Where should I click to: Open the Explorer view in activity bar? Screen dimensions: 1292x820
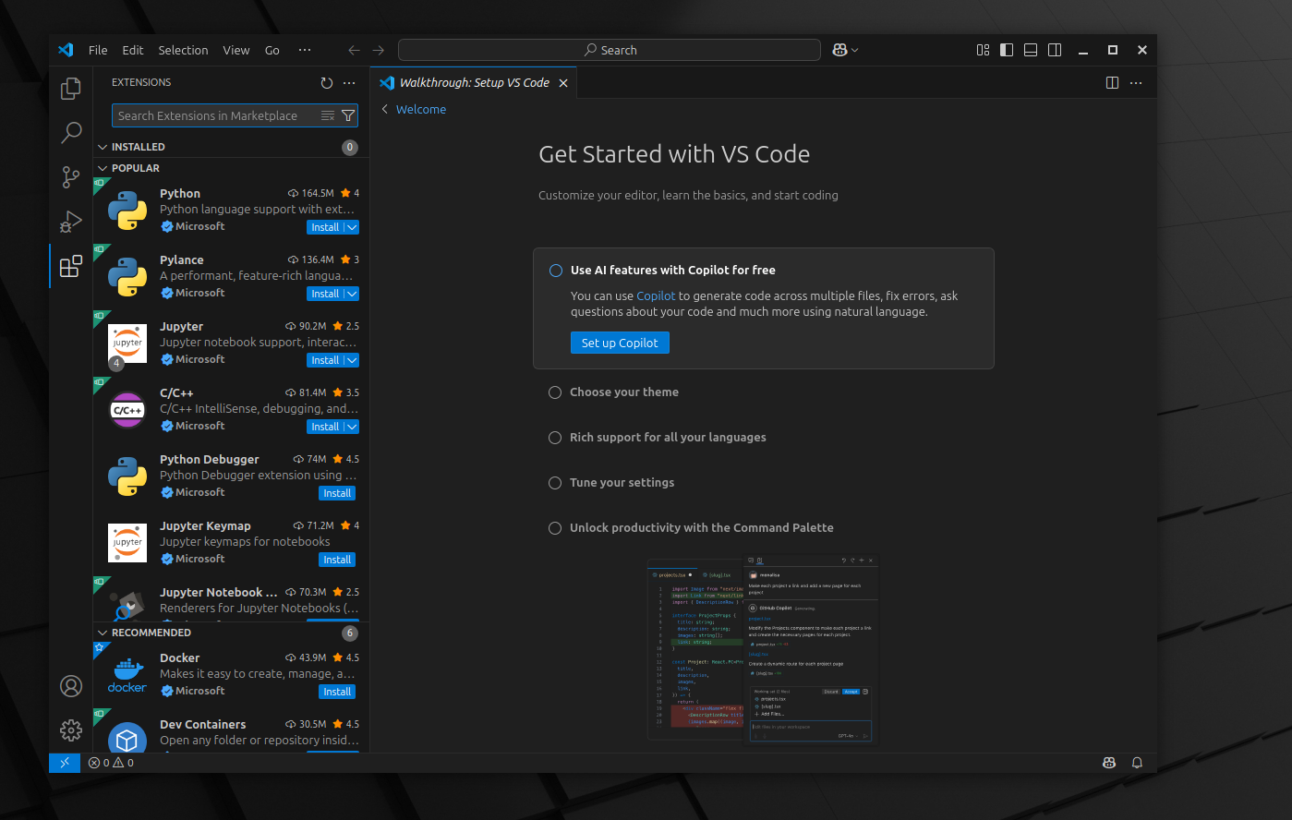tap(70, 88)
